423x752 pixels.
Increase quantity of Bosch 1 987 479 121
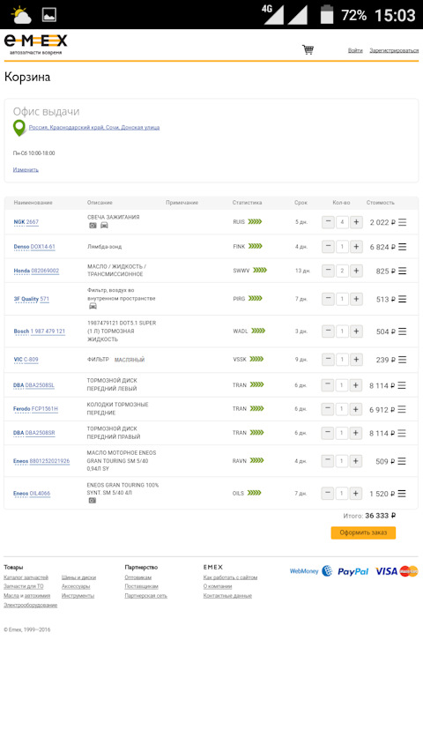coord(356,331)
